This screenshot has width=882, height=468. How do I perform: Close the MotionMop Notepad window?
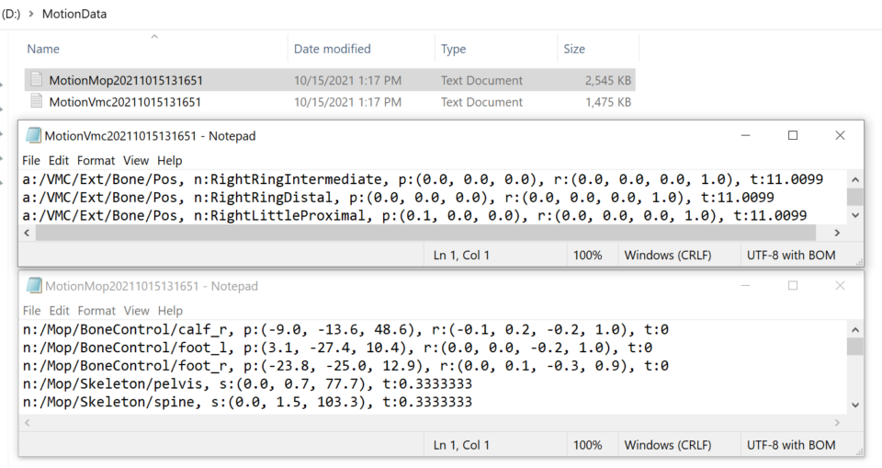click(x=840, y=286)
